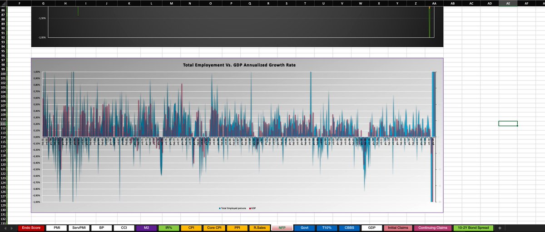The image size is (545, 232).
Task: Select the dark chart above row 93
Action: [x=237, y=26]
